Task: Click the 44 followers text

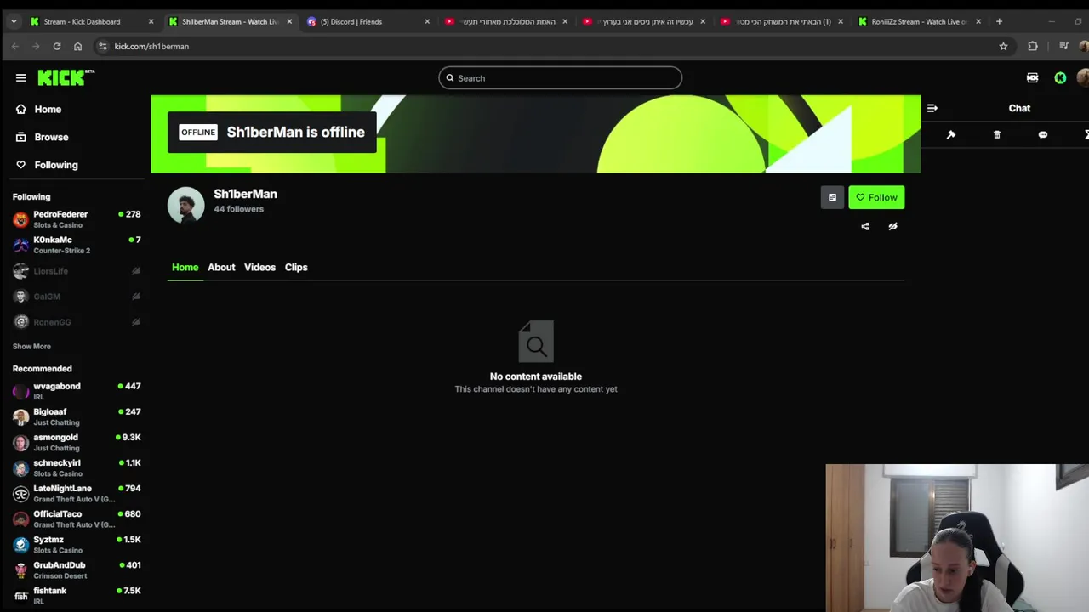Action: click(x=238, y=209)
